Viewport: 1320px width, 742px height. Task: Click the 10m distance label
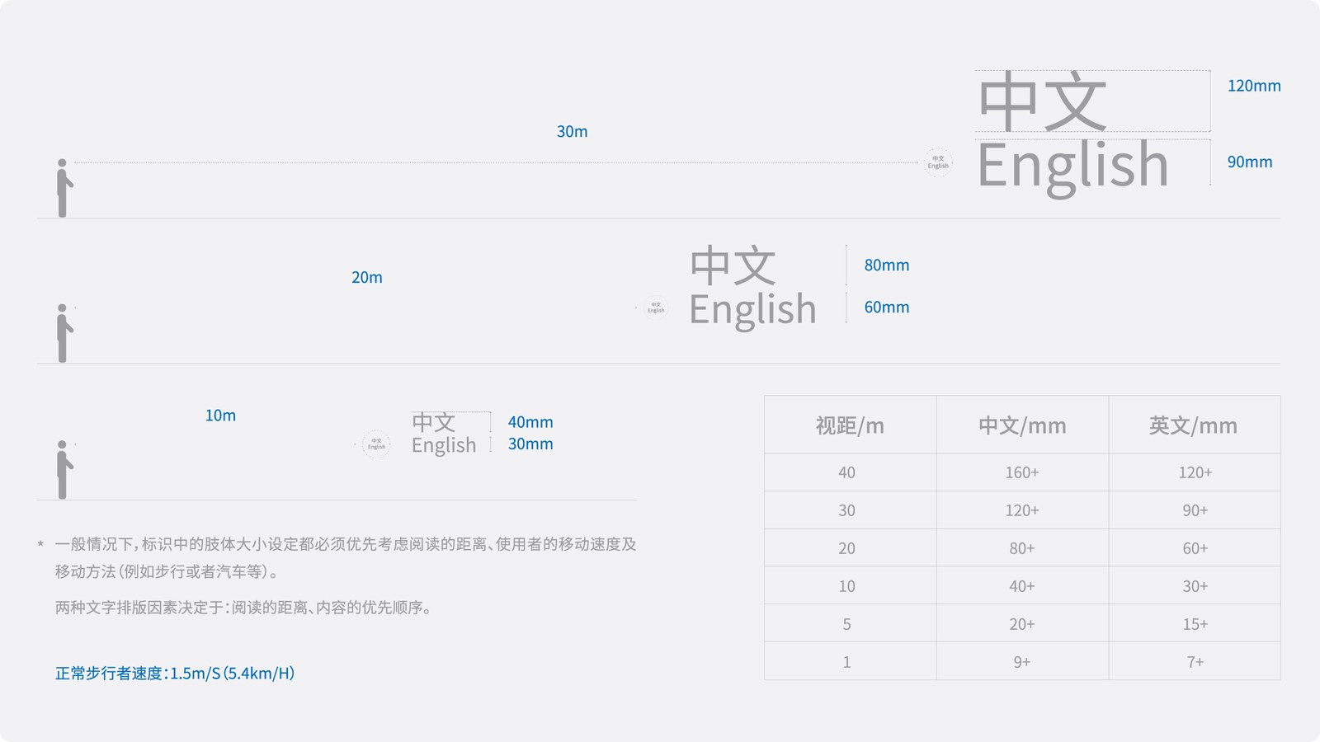(220, 416)
